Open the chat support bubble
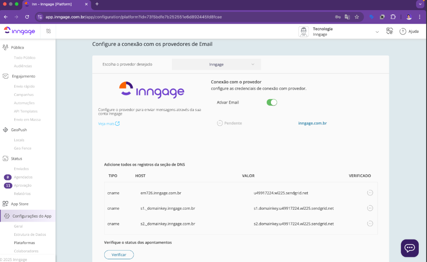 point(410,248)
